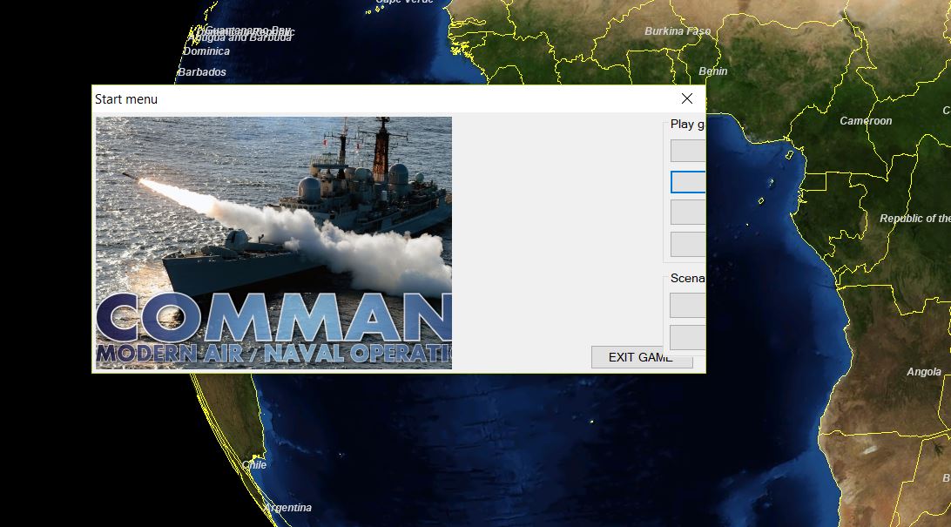Click the first button under Play game
This screenshot has height=527, width=951.
(x=688, y=150)
